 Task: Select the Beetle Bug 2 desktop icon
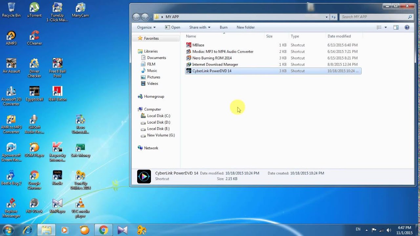[x=11, y=178]
